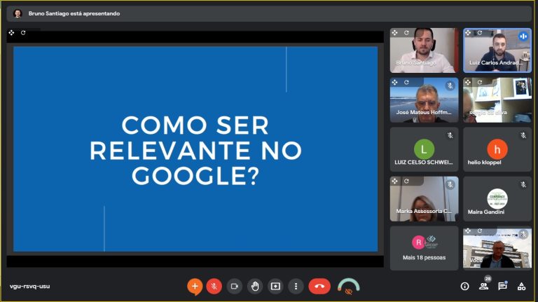
Task: Click move icon on Bruno Santiago tile
Action: point(395,33)
